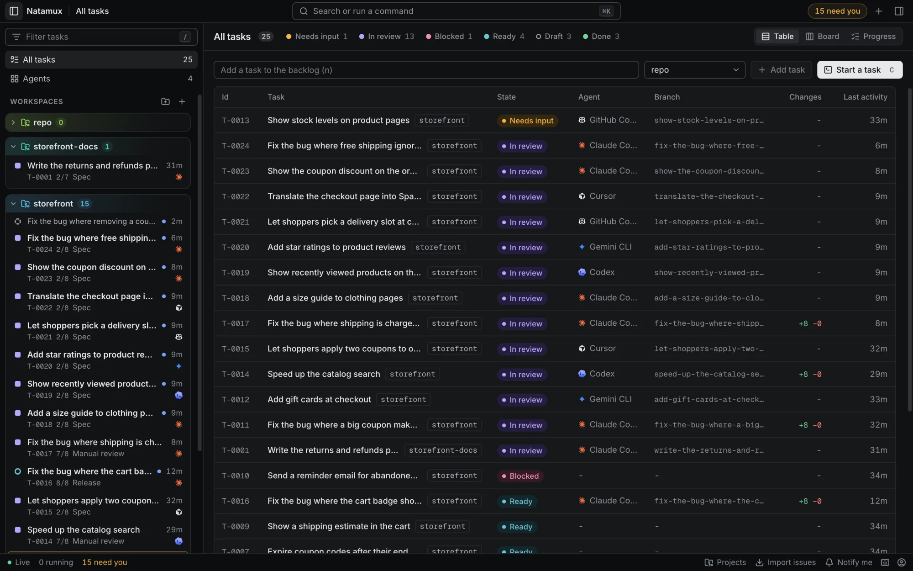Click the Gemini CLI icon for T-0020
The image size is (913, 571).
(x=582, y=247)
